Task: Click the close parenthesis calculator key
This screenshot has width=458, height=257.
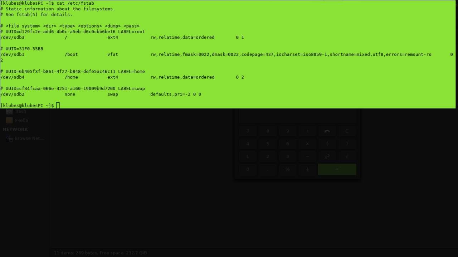Action: (347, 144)
